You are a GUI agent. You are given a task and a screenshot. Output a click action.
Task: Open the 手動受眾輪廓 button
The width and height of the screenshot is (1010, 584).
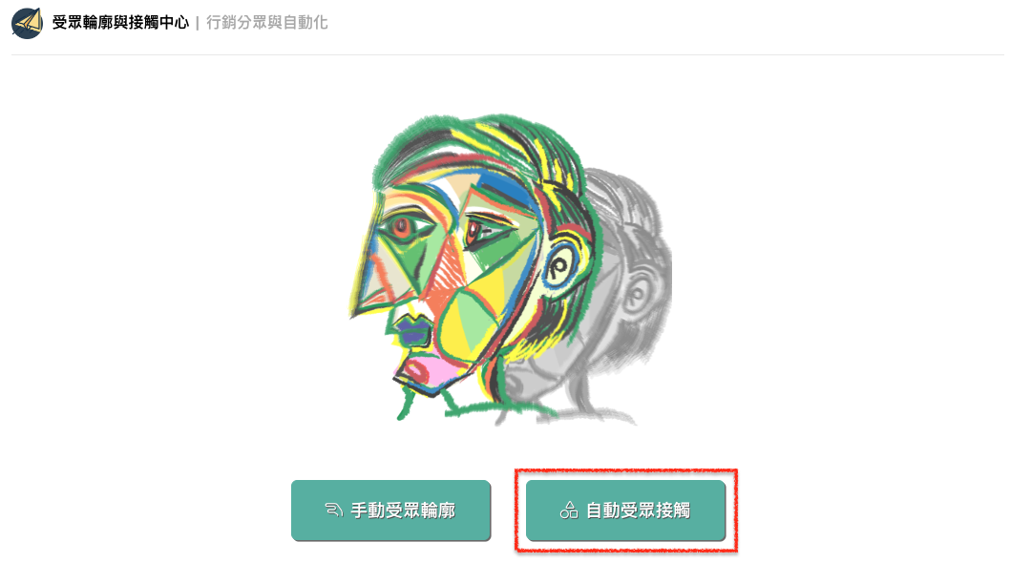coord(390,511)
